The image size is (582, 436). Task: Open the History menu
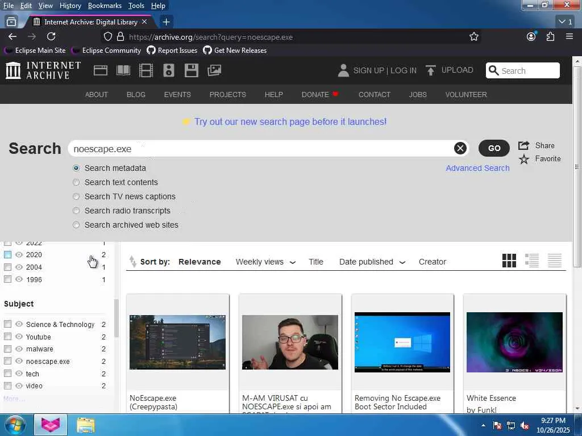tap(70, 6)
